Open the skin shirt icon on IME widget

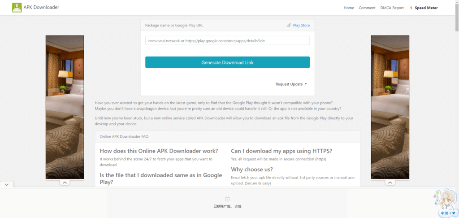[454, 213]
